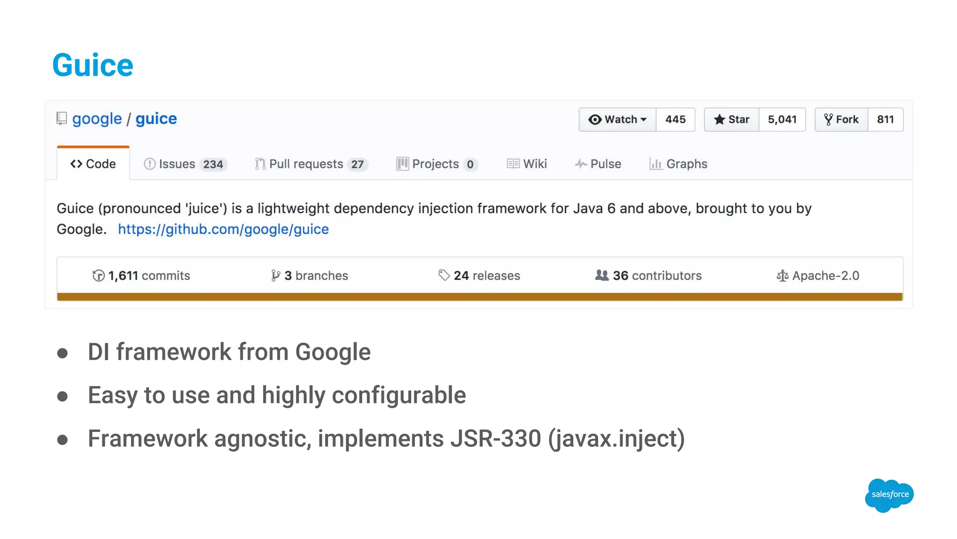Fork the guice repository
Screen dimensions: 957x539
841,120
